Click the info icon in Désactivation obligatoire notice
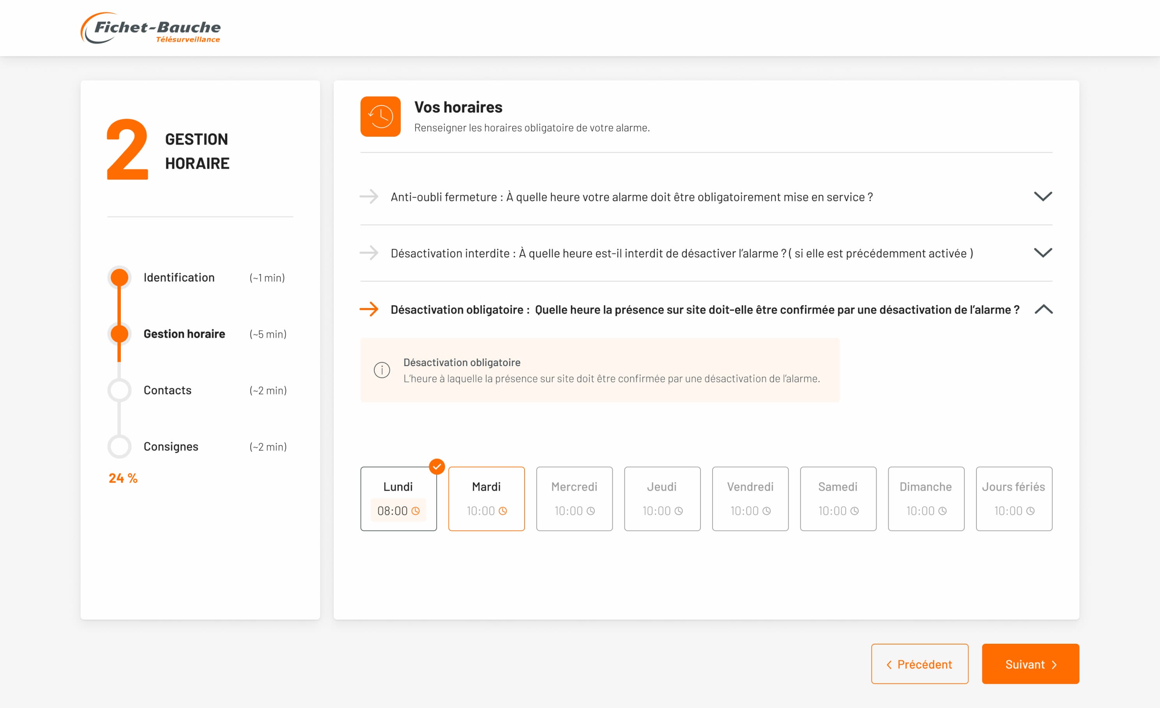This screenshot has width=1160, height=708. (x=382, y=370)
